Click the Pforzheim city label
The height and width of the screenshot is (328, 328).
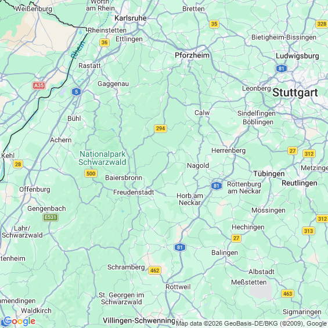tap(192, 55)
